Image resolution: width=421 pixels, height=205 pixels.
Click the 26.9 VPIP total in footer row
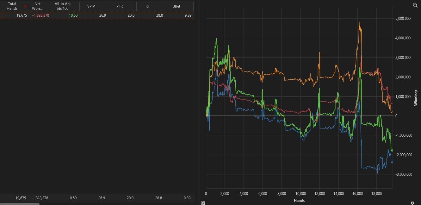coord(102,198)
